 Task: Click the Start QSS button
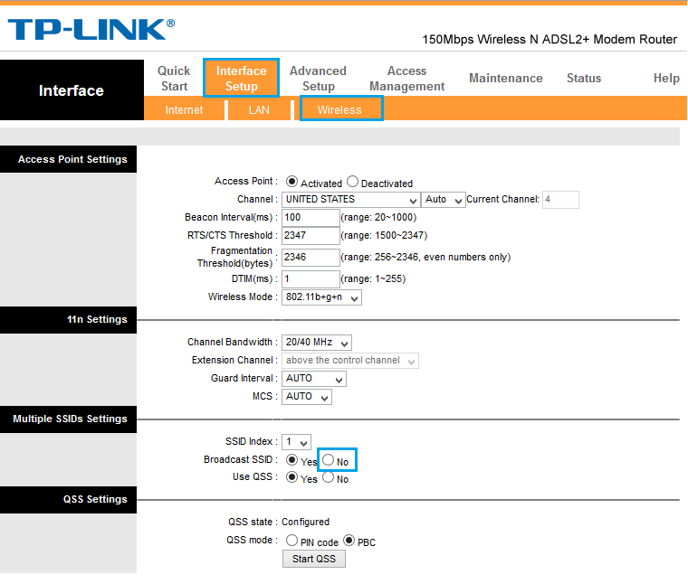(x=314, y=559)
